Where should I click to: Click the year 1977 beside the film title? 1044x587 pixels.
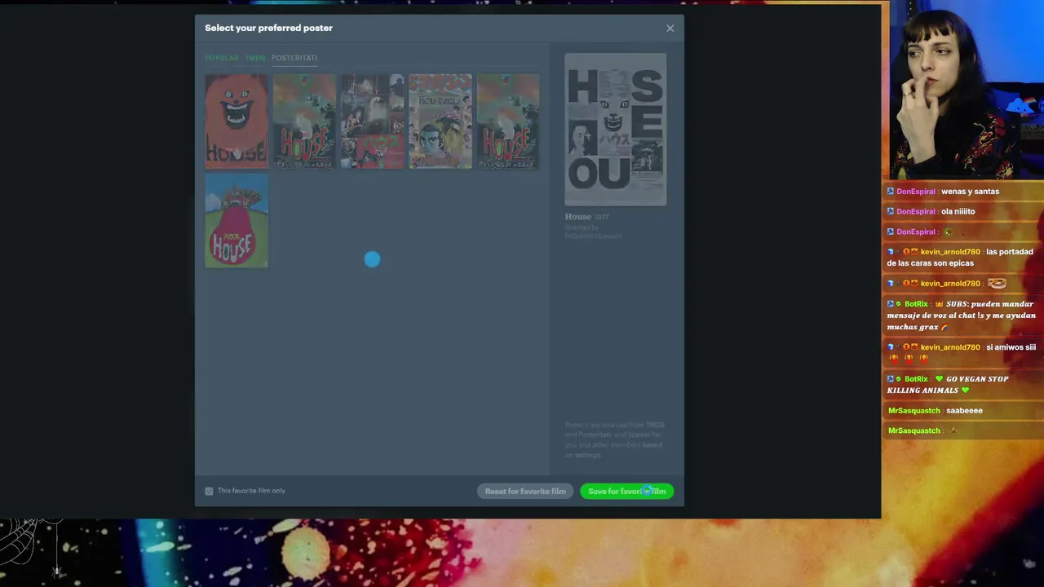(x=602, y=217)
